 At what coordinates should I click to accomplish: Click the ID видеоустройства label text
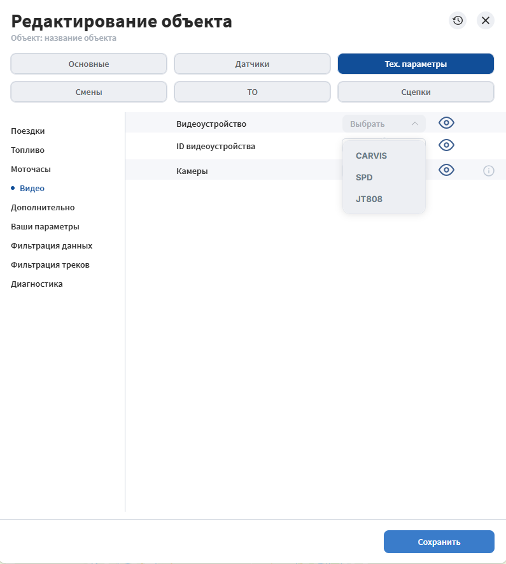pyautogui.click(x=216, y=146)
